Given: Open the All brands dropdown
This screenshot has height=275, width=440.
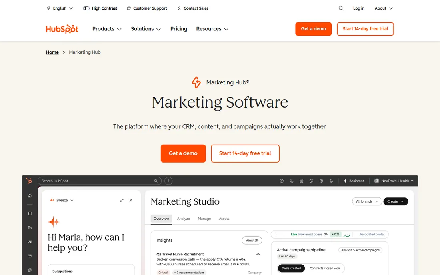Looking at the screenshot, I should pos(367,201).
